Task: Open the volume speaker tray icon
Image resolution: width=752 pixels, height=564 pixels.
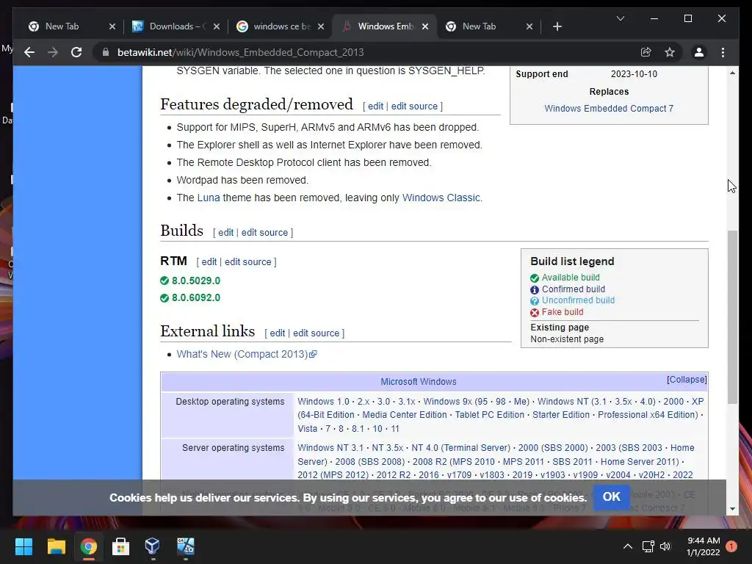Action: click(665, 546)
